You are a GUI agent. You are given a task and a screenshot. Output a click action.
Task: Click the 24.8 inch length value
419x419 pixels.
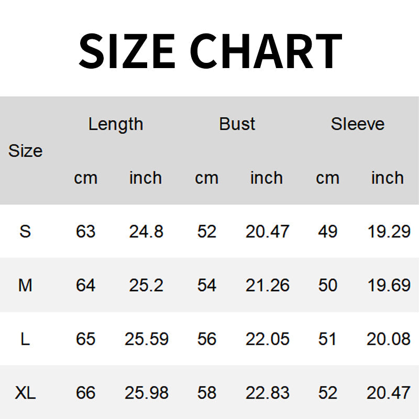(x=146, y=231)
